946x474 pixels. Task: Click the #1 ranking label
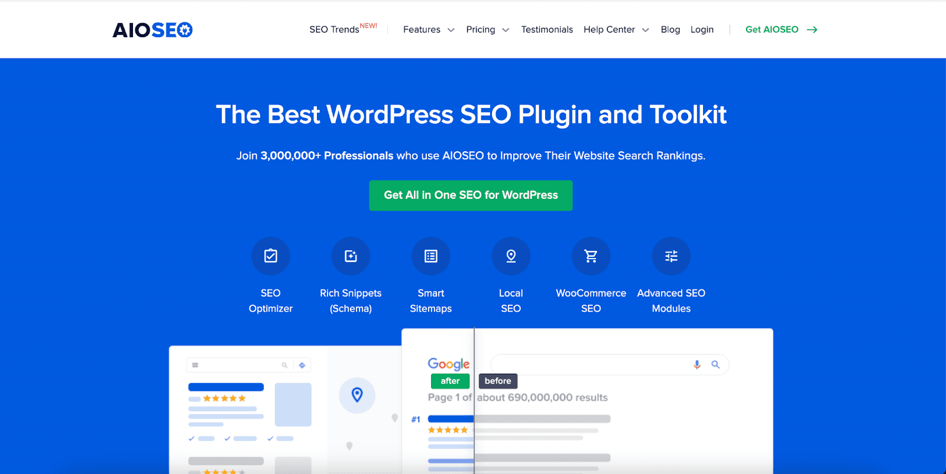pos(416,420)
